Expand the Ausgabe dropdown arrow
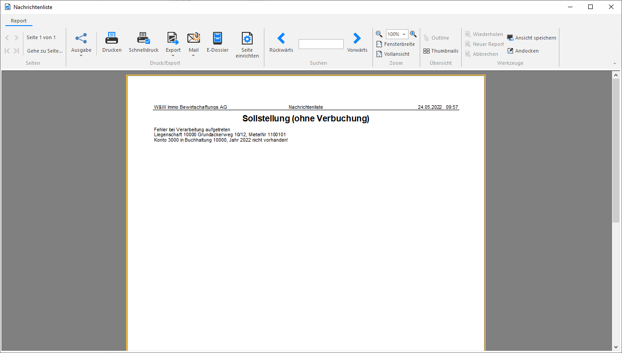The image size is (622, 353). [x=81, y=56]
